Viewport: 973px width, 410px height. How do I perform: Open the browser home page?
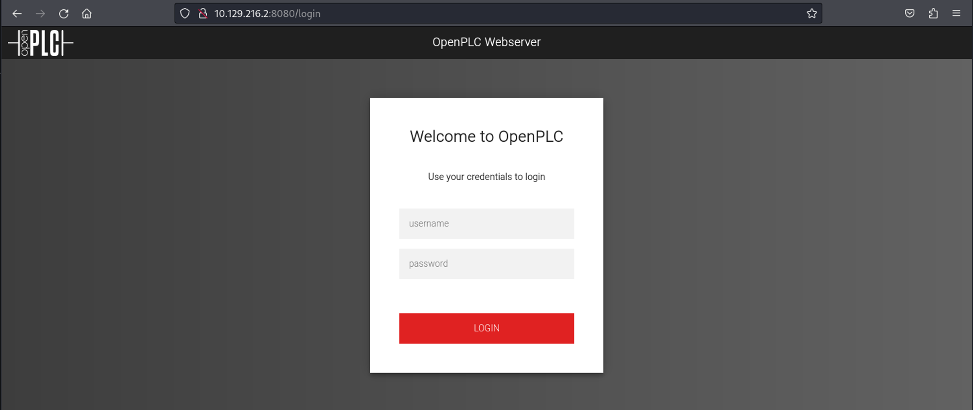[87, 14]
